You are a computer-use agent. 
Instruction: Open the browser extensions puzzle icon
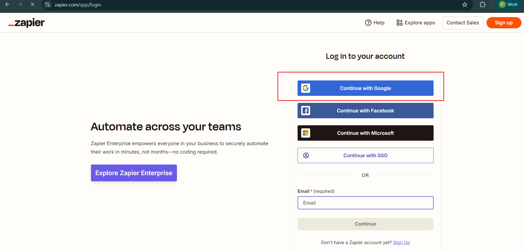[x=483, y=4]
